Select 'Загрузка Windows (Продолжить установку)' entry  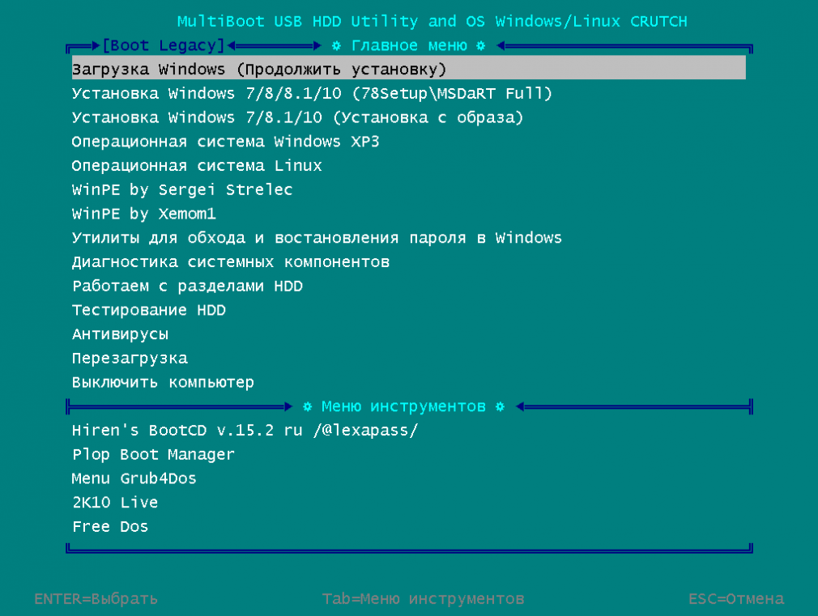[x=408, y=69]
